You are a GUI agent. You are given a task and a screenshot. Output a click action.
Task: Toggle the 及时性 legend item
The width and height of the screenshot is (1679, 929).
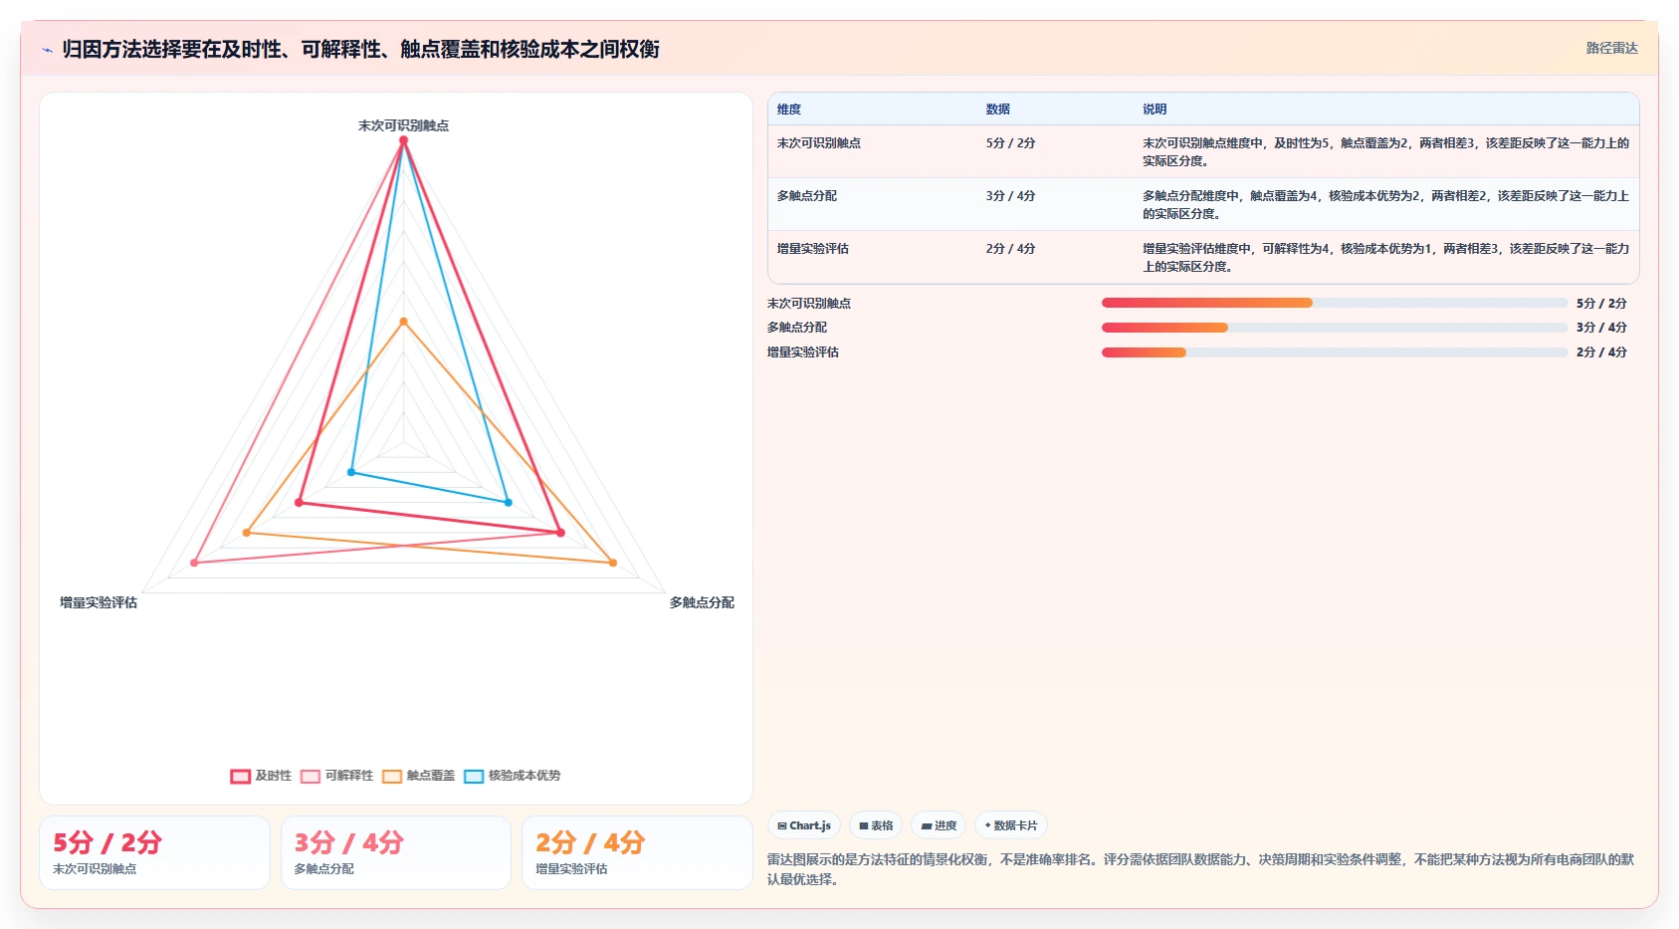tap(261, 776)
